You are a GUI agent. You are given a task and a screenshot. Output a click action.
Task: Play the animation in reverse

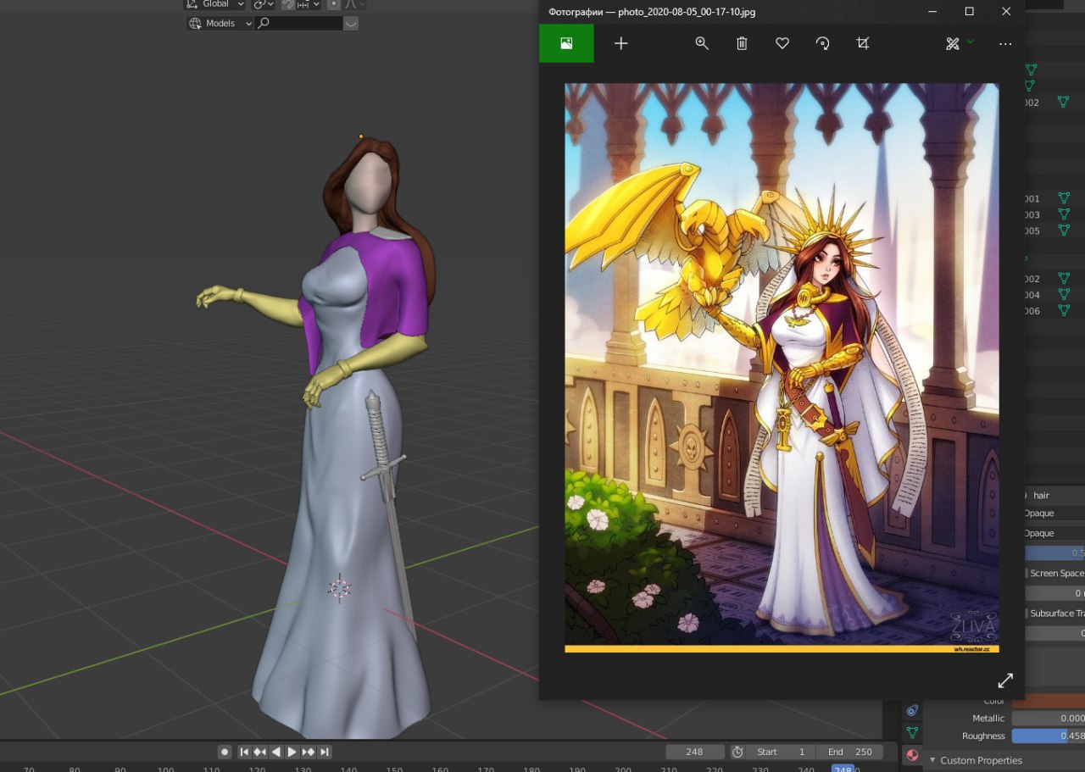coord(275,752)
